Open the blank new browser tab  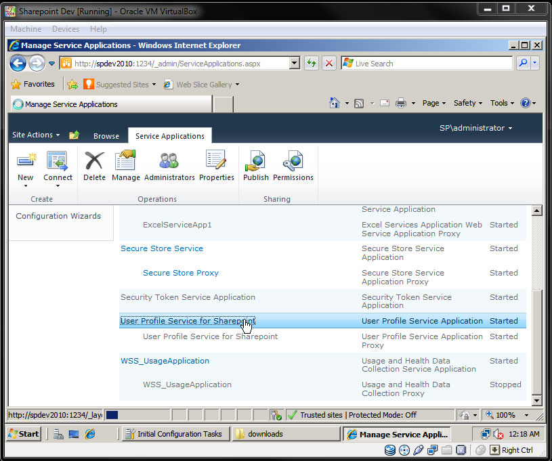tap(224, 104)
